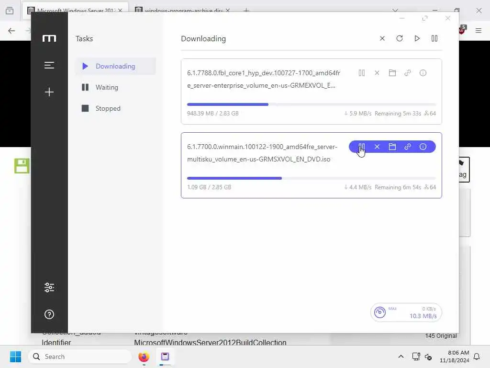Viewport: 490px width, 368px height.
Task: Click the green floppy disk icon on webpage
Action: 22,166
